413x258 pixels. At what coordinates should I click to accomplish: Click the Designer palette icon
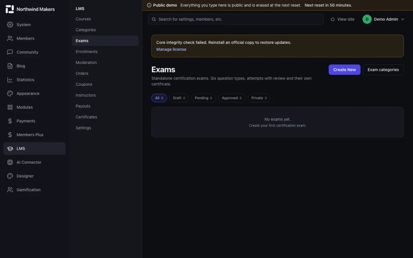10,176
